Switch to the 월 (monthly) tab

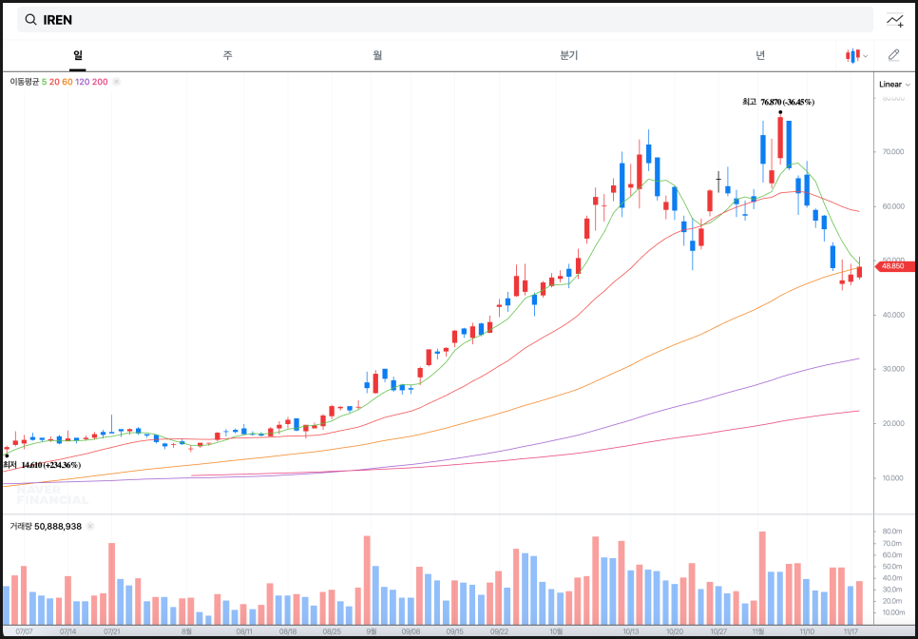(378, 55)
